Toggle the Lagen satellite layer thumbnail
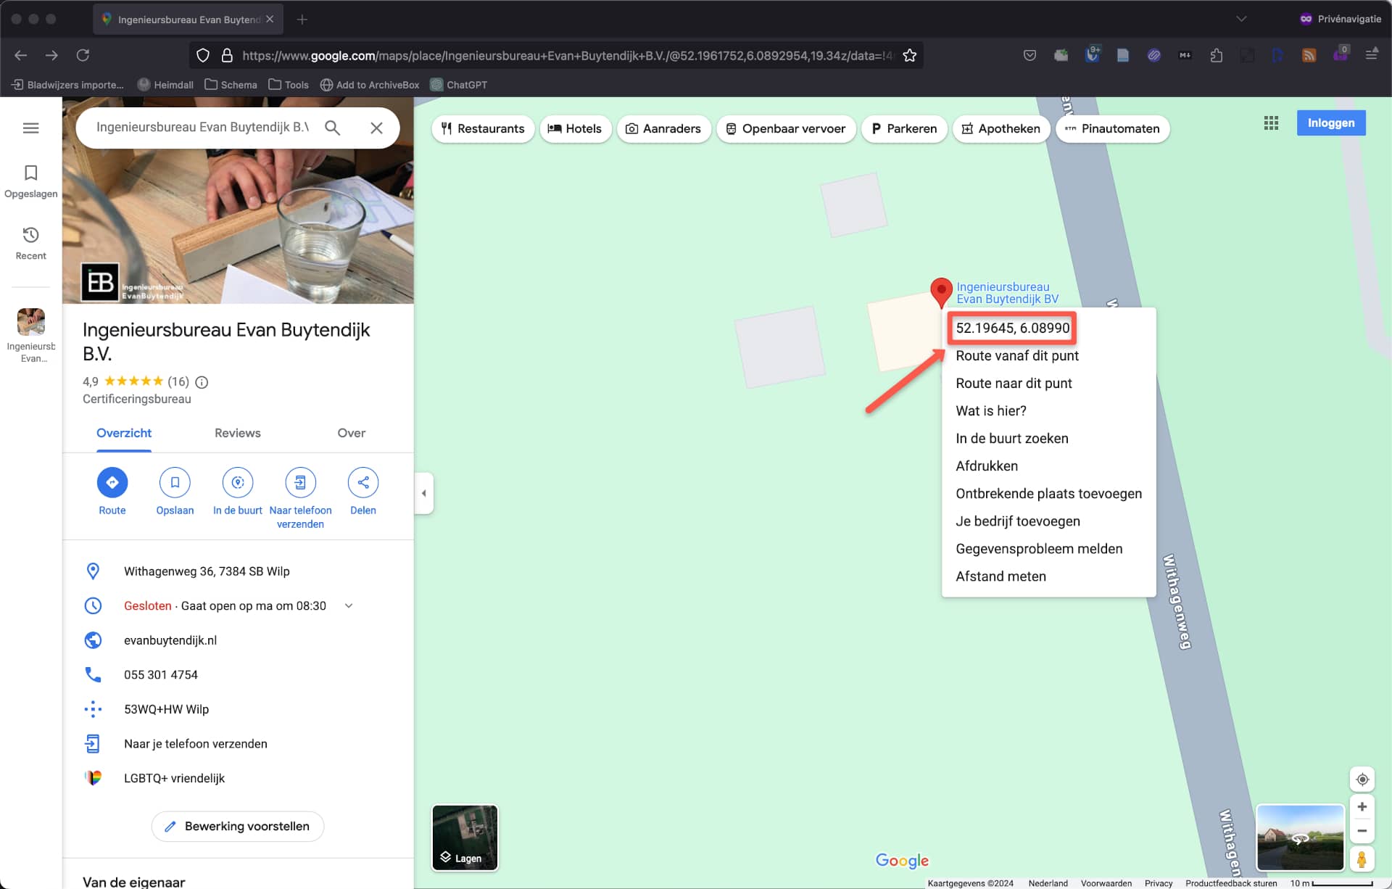The height and width of the screenshot is (889, 1392). (x=465, y=838)
